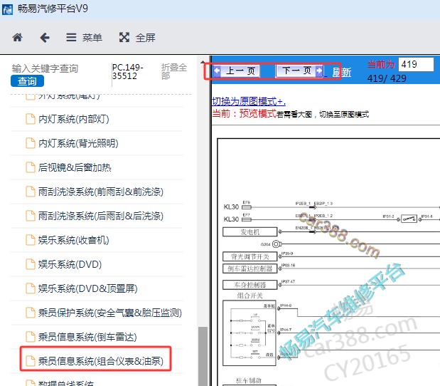Viewport: 440px width, 386px height.
Task: Click the 419/ 429 page counter text
Action: point(387,78)
